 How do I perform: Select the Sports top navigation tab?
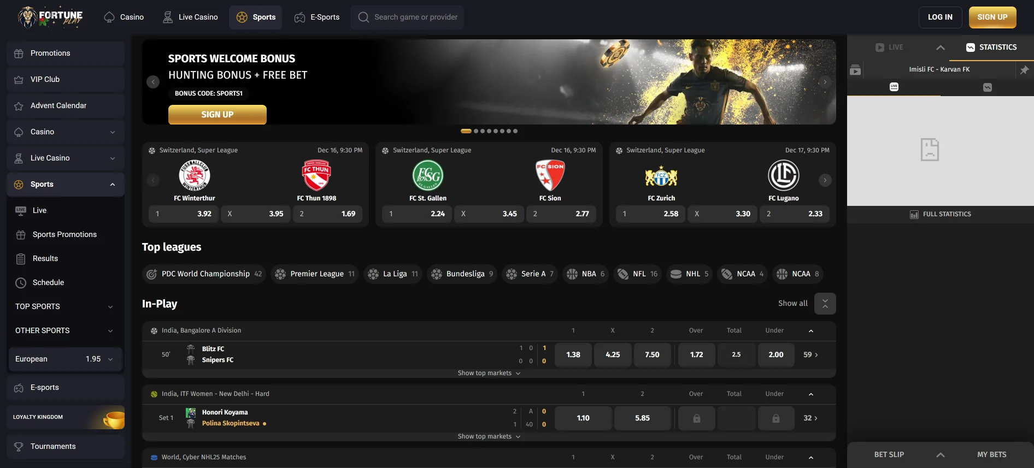(x=256, y=17)
